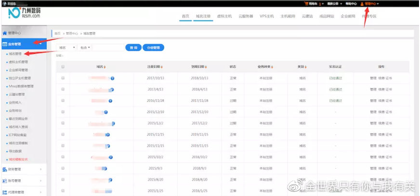This screenshot has height=196, width=420.
Task: Open the shopping cart icon in top bar
Action: click(x=306, y=3)
